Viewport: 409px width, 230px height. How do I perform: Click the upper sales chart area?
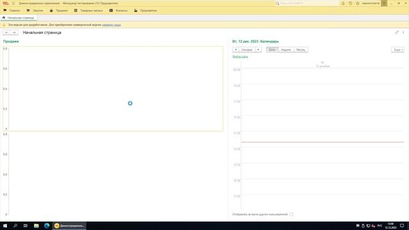pyautogui.click(x=113, y=89)
